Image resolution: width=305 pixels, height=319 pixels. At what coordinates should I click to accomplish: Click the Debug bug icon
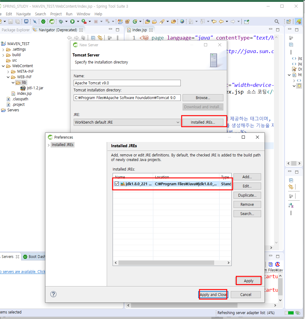(x=61, y=21)
